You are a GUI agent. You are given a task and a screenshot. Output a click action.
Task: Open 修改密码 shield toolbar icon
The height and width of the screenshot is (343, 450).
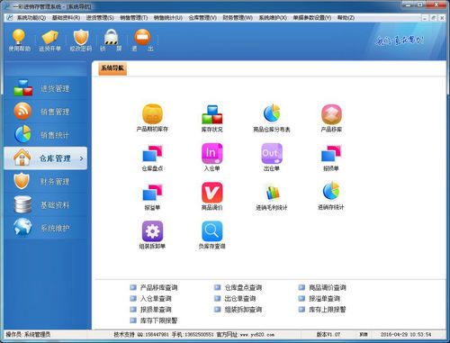pyautogui.click(x=81, y=40)
